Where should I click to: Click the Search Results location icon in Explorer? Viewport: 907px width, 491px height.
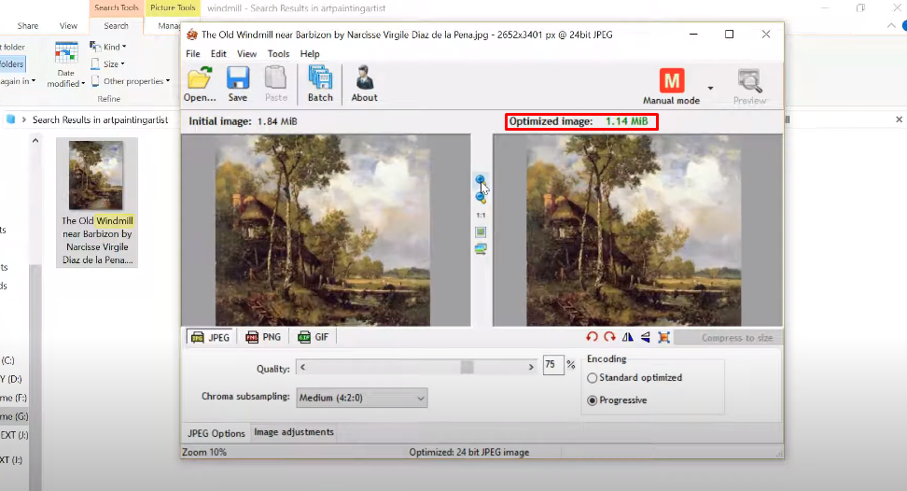(10, 119)
